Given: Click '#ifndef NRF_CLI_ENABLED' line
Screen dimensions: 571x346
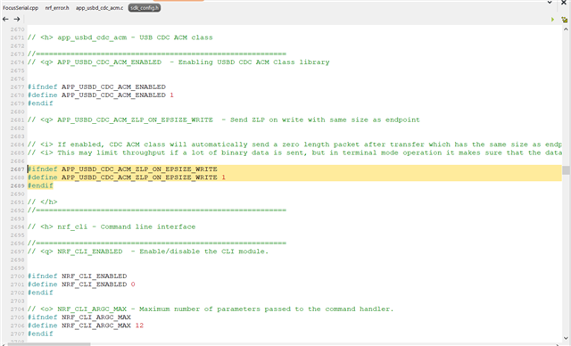Looking at the screenshot, I should click(78, 276).
